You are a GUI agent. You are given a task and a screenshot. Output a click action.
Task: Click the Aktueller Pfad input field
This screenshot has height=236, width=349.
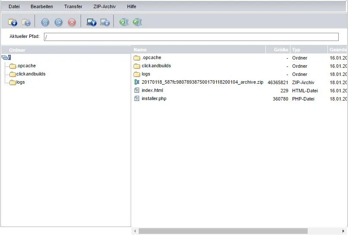click(x=191, y=37)
